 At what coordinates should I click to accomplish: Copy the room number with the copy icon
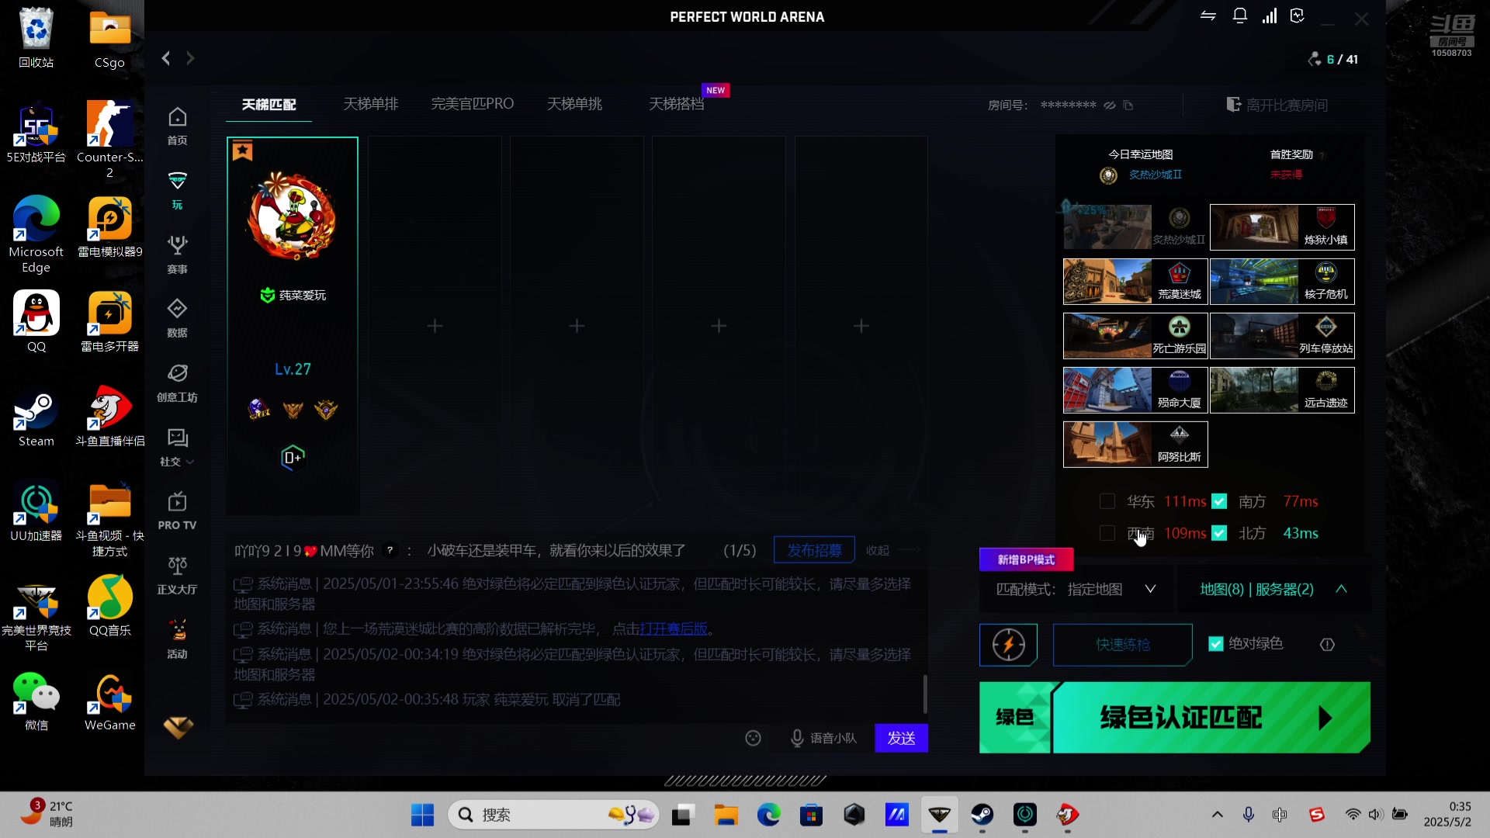coord(1128,105)
